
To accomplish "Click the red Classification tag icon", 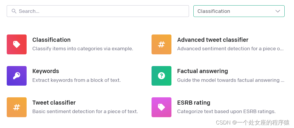I will [x=17, y=44].
